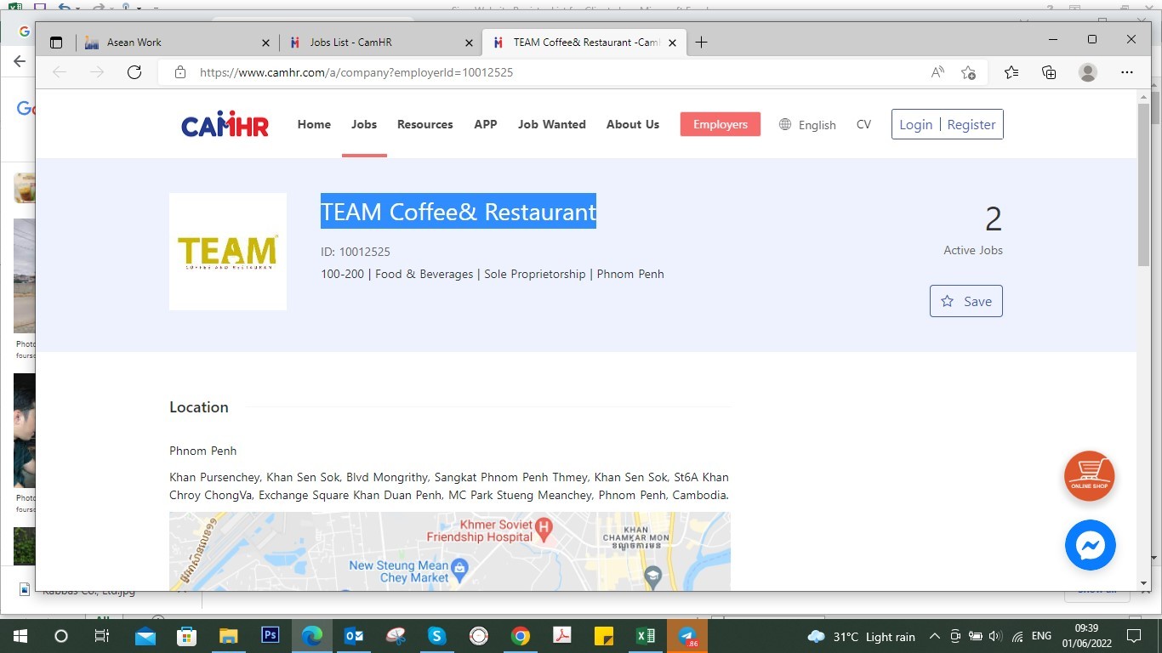The image size is (1162, 653).
Task: Open Skype from taskbar
Action: (437, 636)
